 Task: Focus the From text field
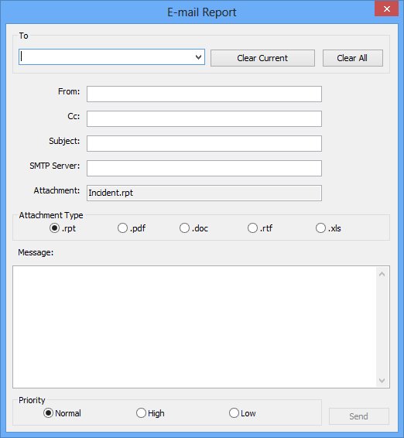pyautogui.click(x=204, y=94)
